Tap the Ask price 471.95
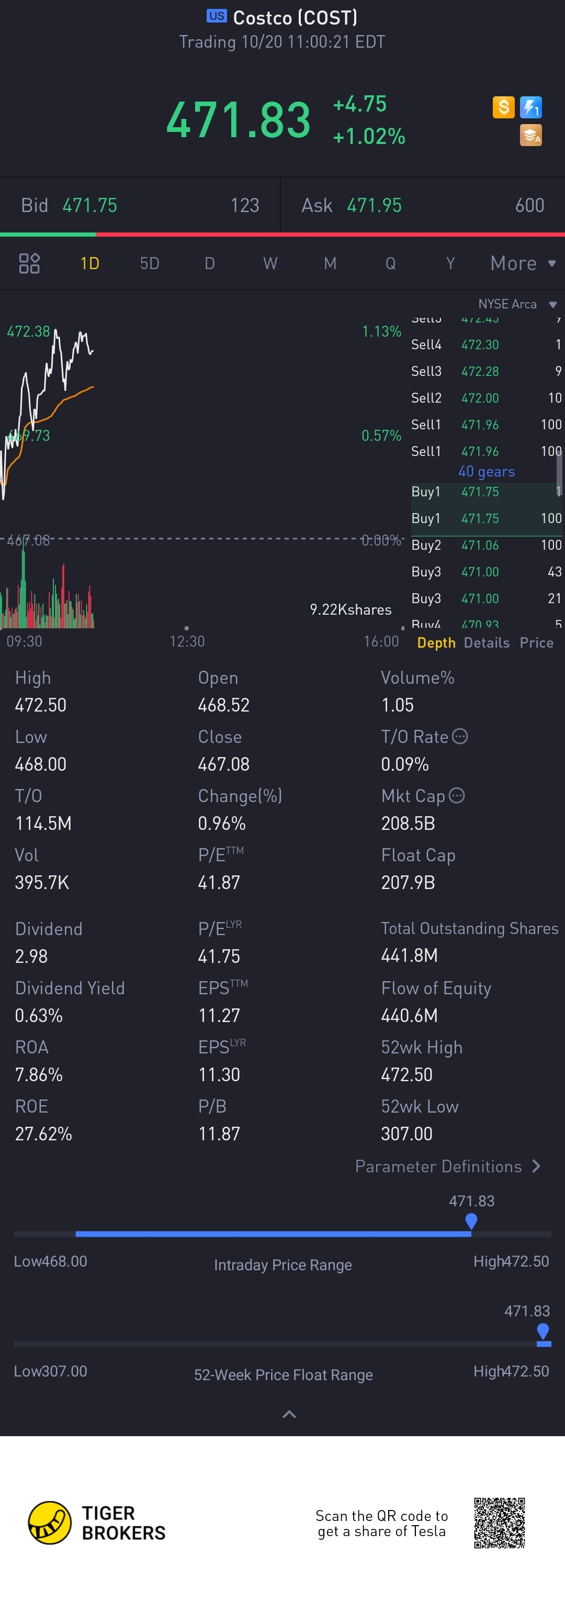Viewport: 565px width, 1610px height. 375,206
